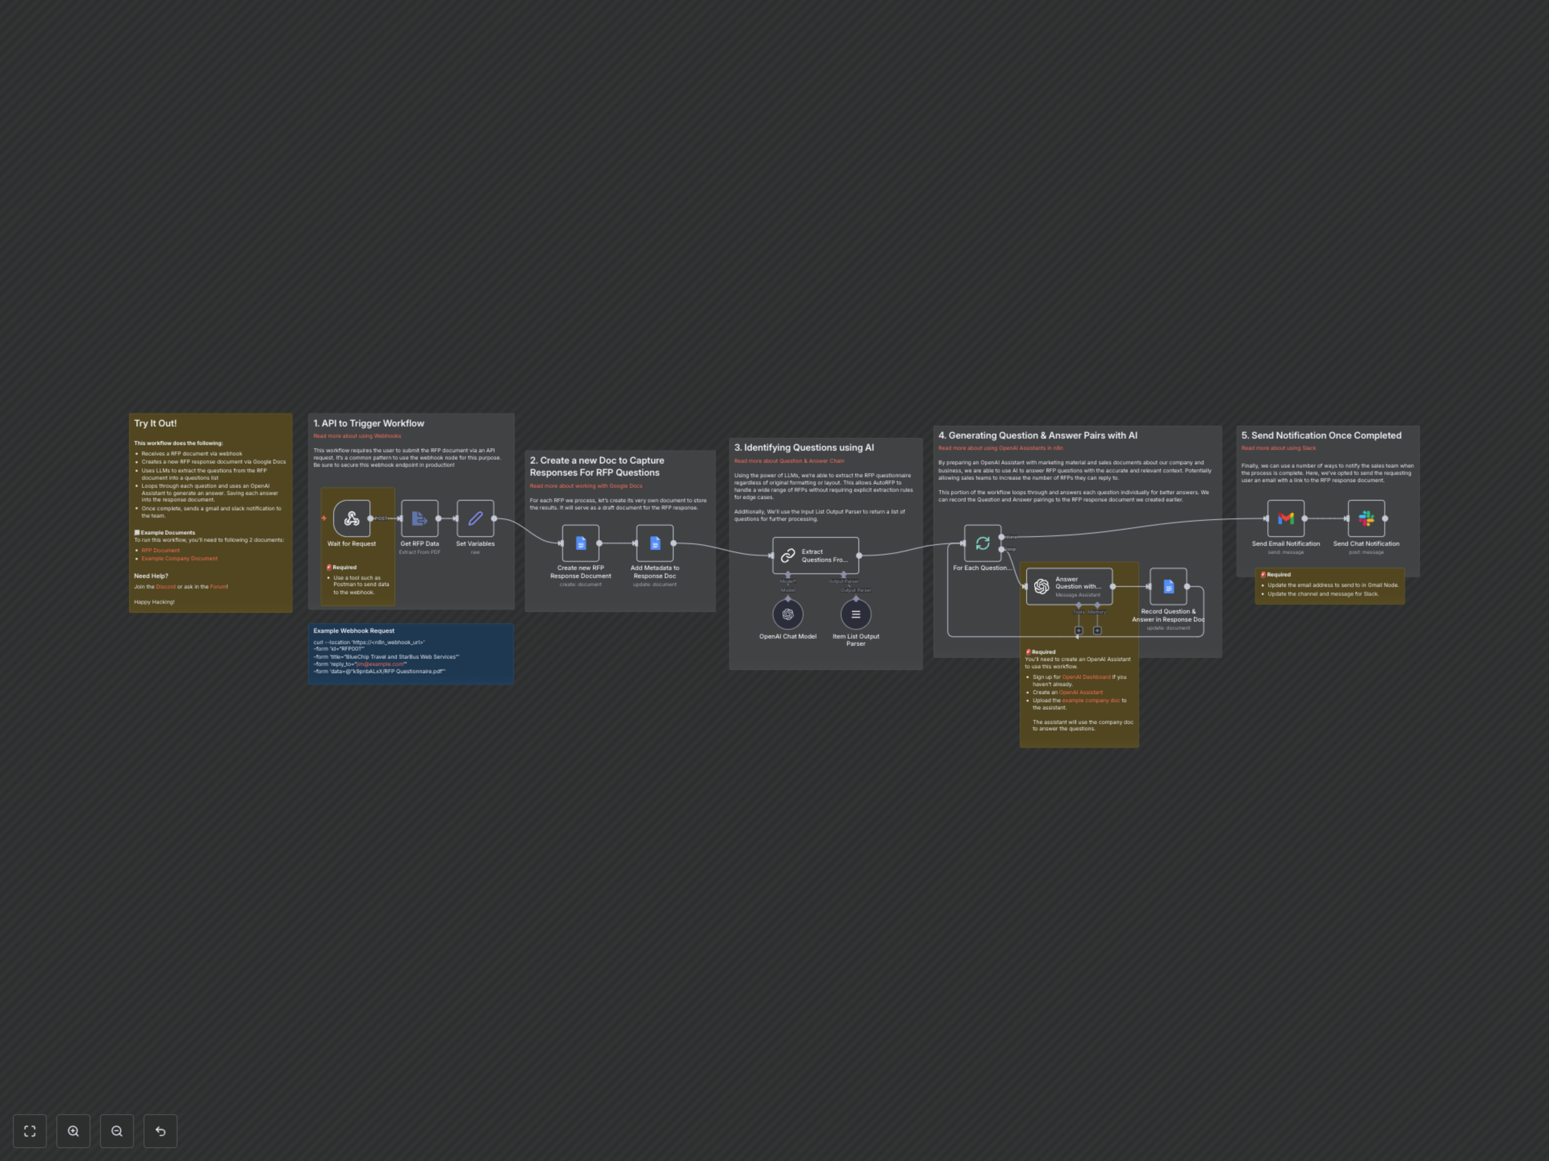Select the Wait for Request webhook node
Screen dimensions: 1549x1161
[352, 518]
